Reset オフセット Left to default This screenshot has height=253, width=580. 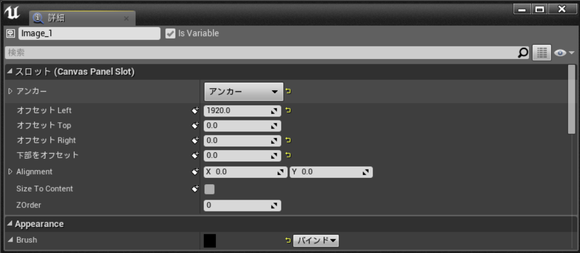(x=288, y=110)
